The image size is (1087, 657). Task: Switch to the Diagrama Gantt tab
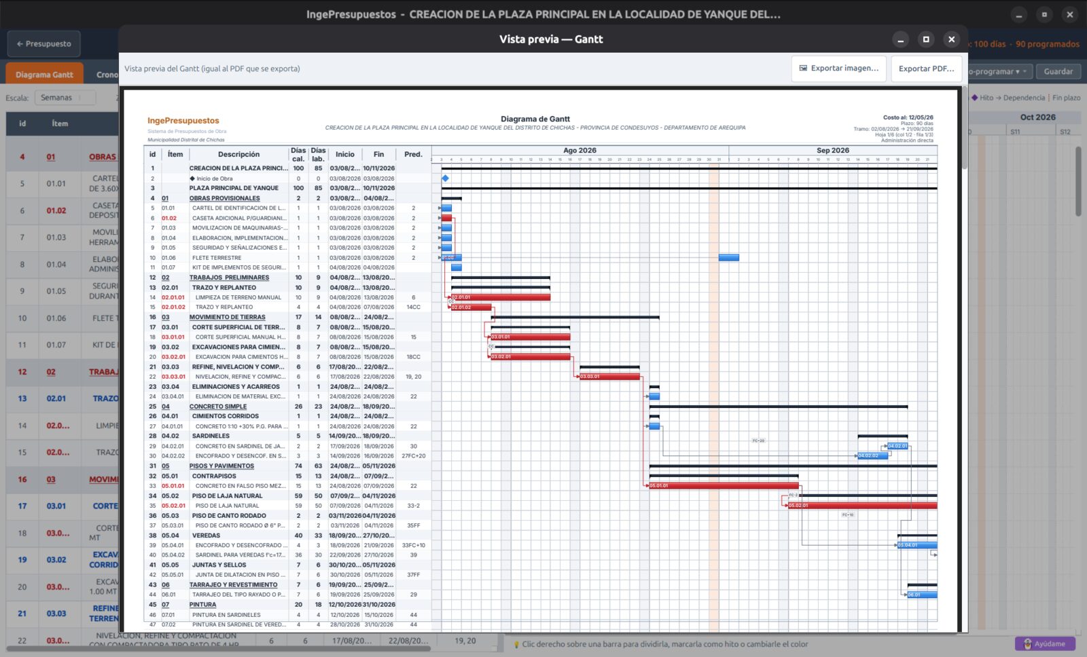[x=45, y=75]
